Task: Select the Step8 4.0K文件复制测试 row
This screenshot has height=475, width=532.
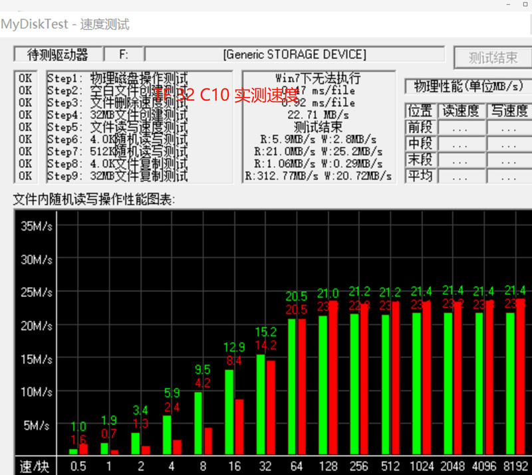Action: coord(118,163)
